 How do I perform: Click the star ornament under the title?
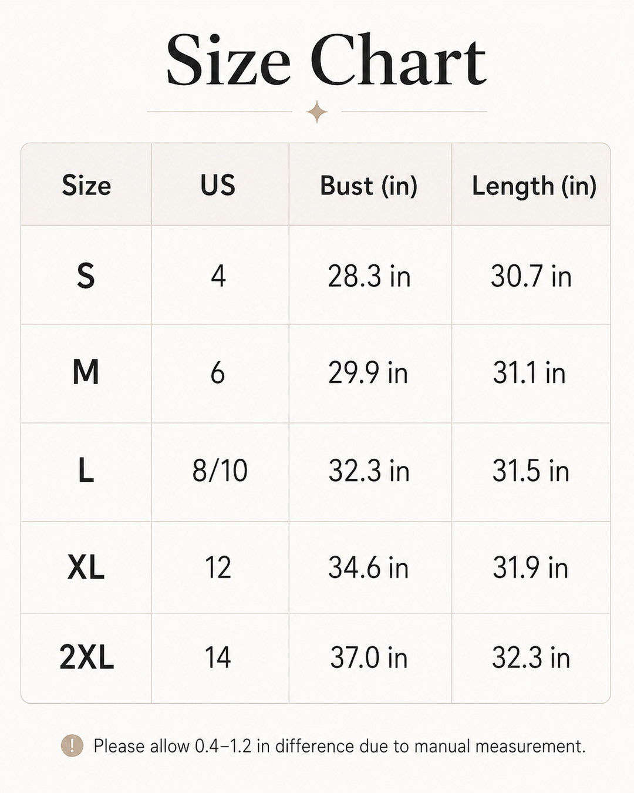point(317,112)
